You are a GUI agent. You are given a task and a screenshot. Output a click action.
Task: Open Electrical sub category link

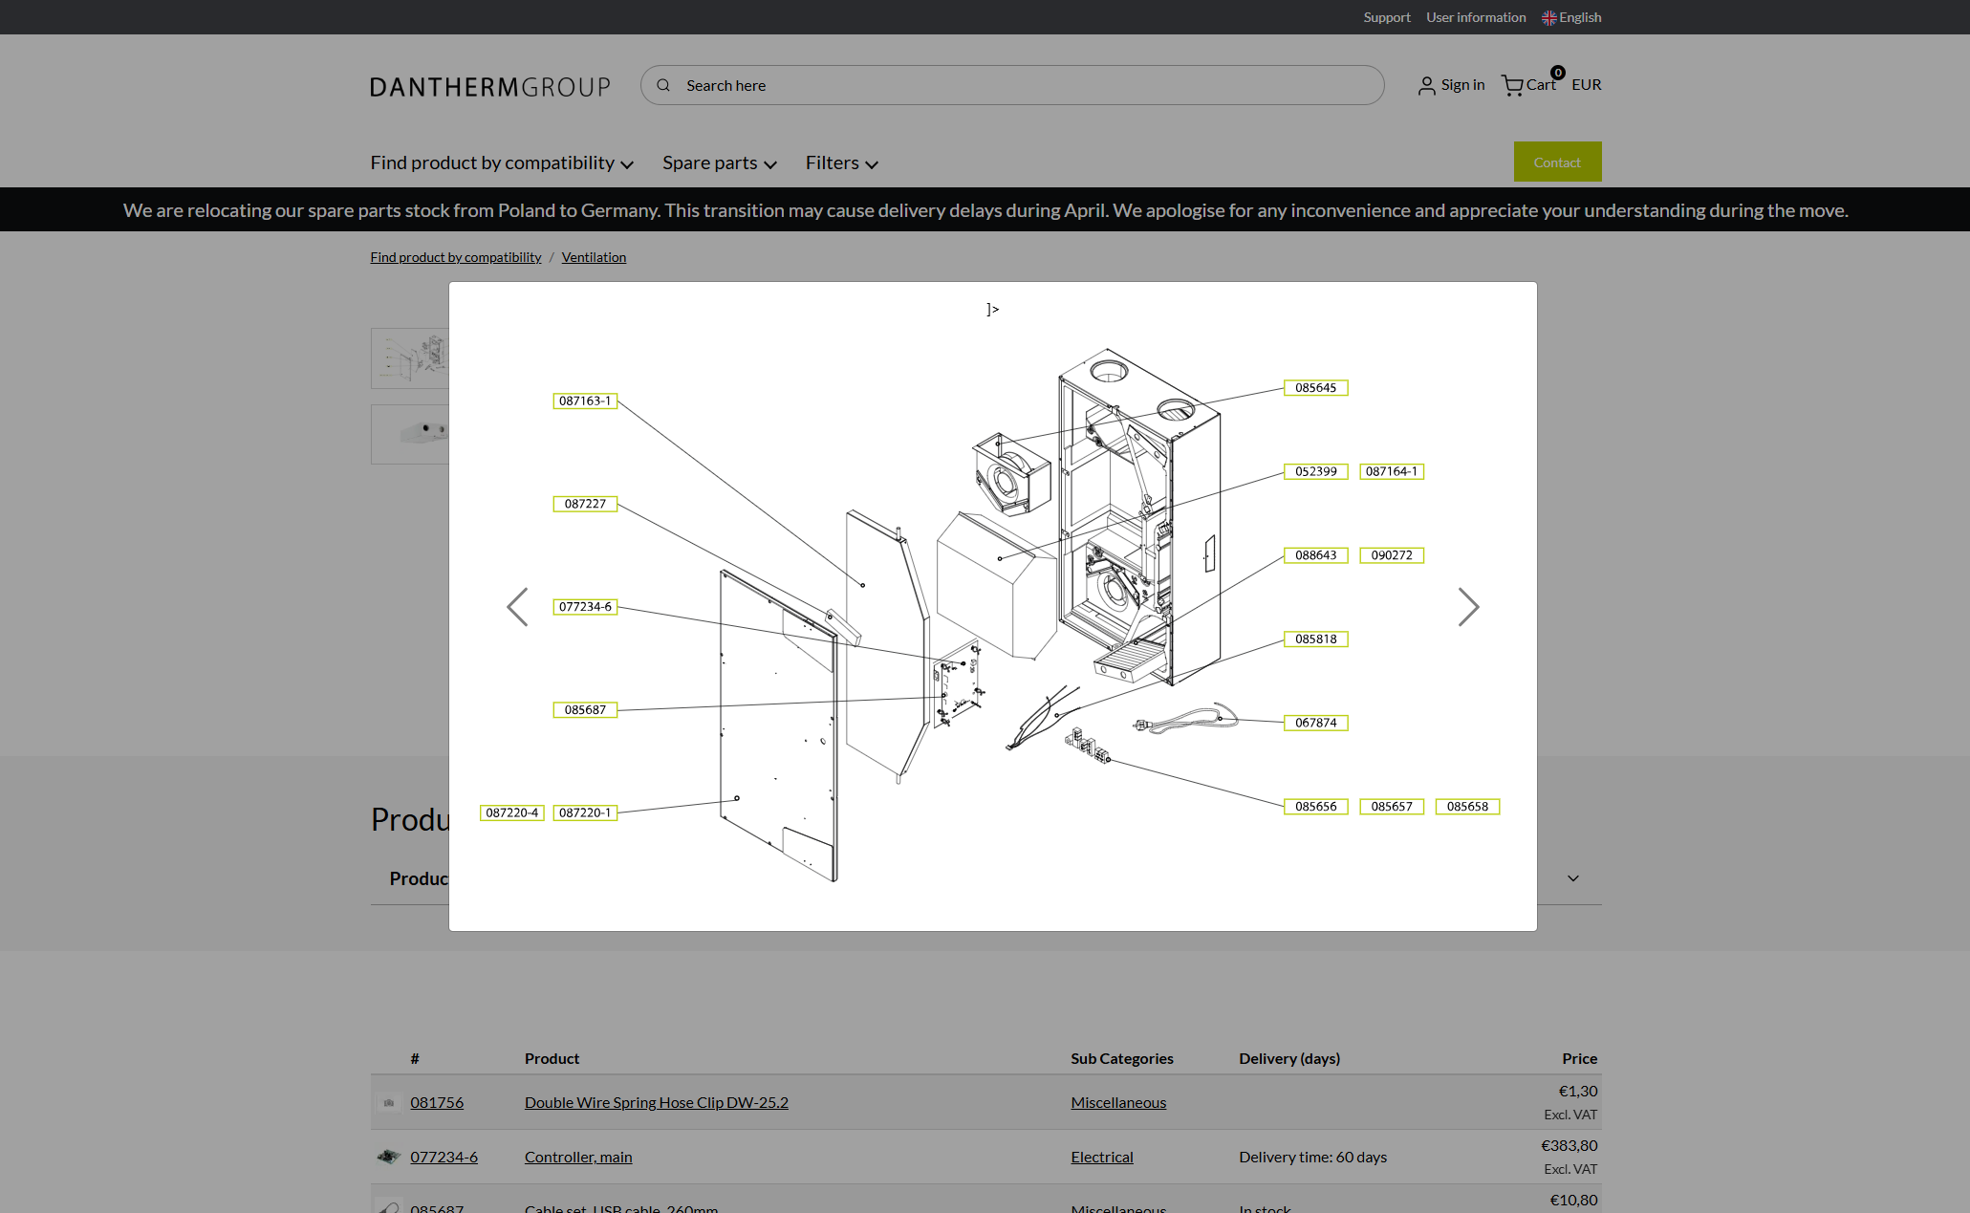click(x=1102, y=1157)
